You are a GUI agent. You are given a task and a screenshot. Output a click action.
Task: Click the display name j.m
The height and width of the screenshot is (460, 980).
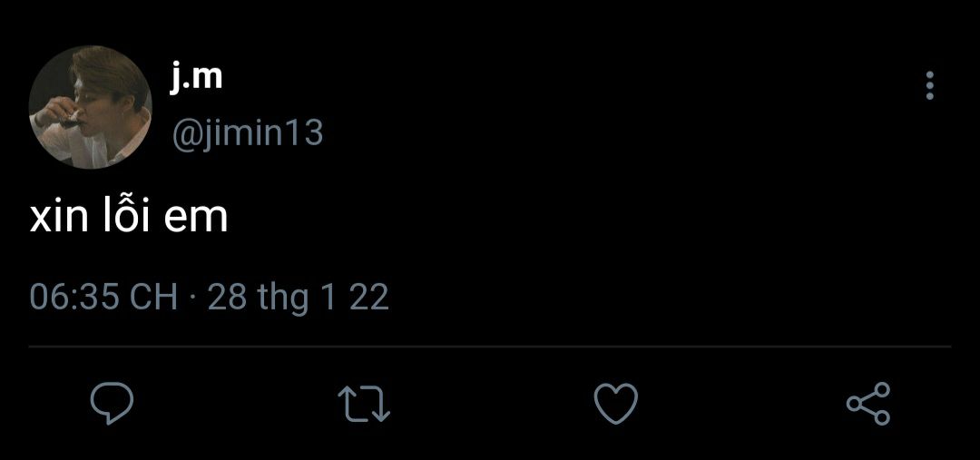(196, 77)
